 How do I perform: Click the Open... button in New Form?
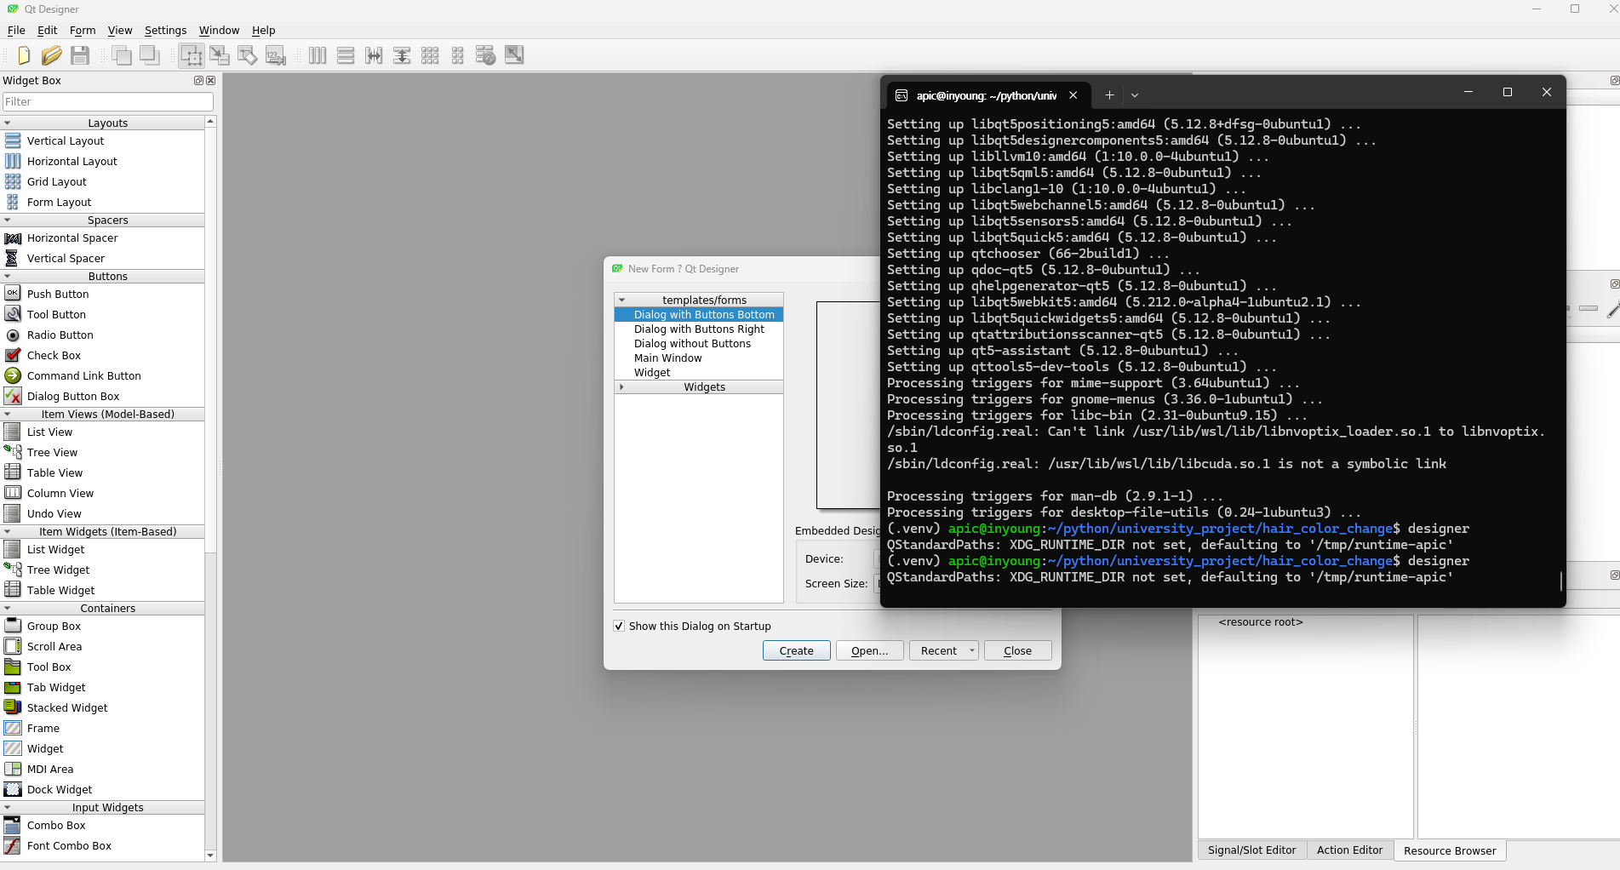click(870, 650)
